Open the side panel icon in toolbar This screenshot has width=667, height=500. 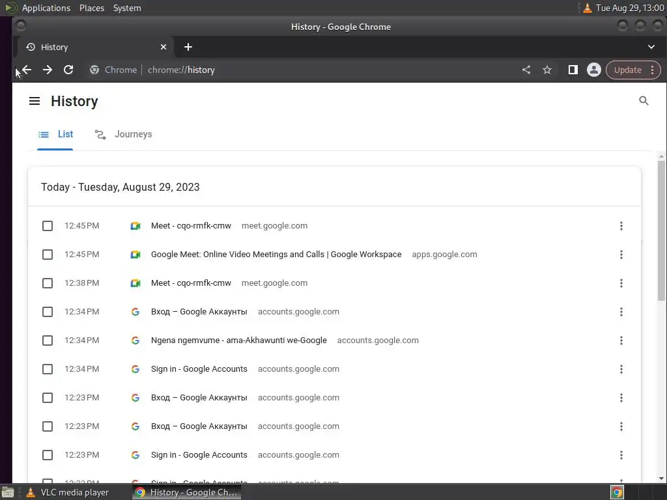click(x=573, y=70)
